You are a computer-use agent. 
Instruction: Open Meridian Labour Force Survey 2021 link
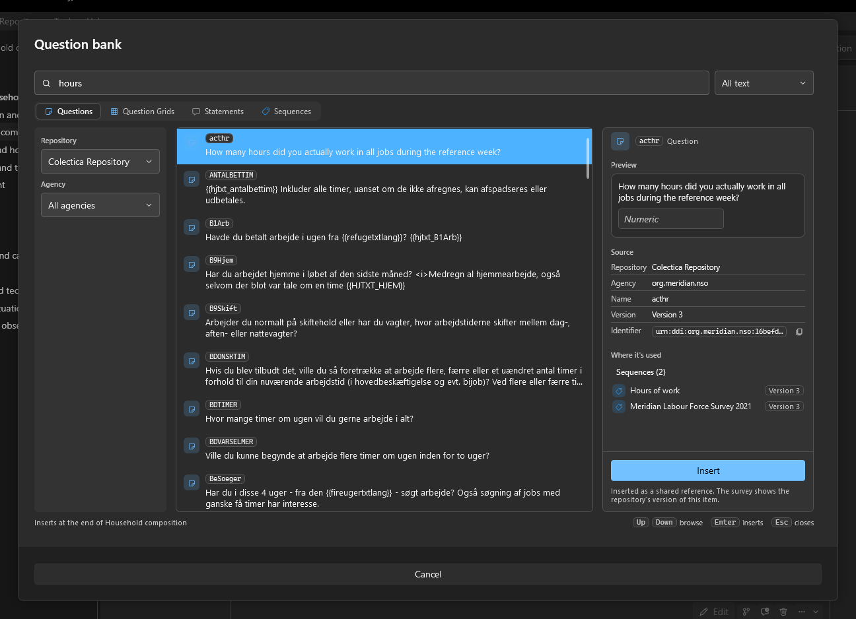[x=691, y=407]
